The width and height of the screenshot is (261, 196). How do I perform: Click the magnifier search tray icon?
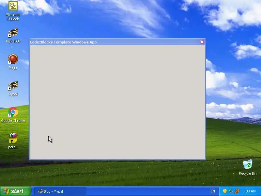[237, 191]
